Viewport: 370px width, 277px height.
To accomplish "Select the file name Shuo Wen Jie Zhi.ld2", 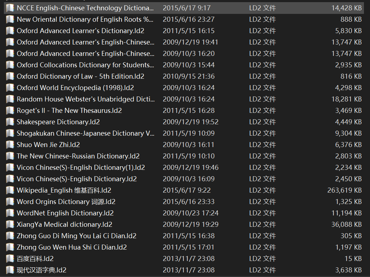I will (48, 145).
